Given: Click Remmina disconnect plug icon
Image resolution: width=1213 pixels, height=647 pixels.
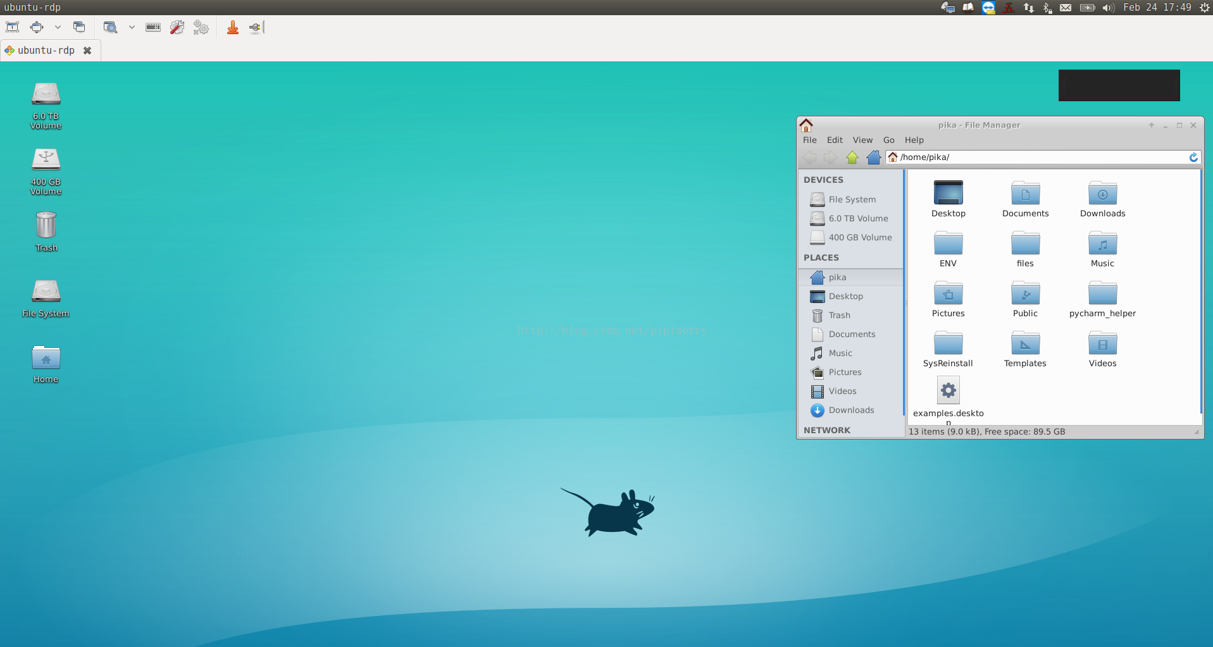Looking at the screenshot, I should click(256, 27).
